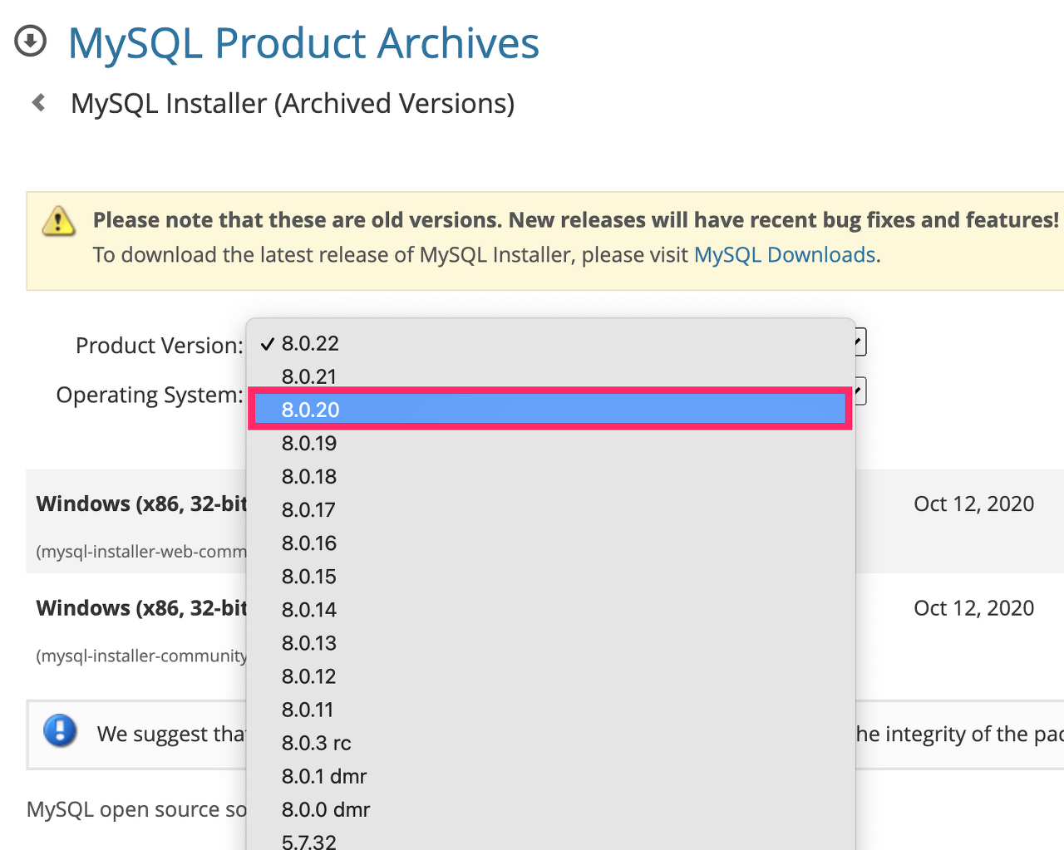Choose the checked 8.0.22 option
Image resolution: width=1064 pixels, height=850 pixels.
pos(310,343)
